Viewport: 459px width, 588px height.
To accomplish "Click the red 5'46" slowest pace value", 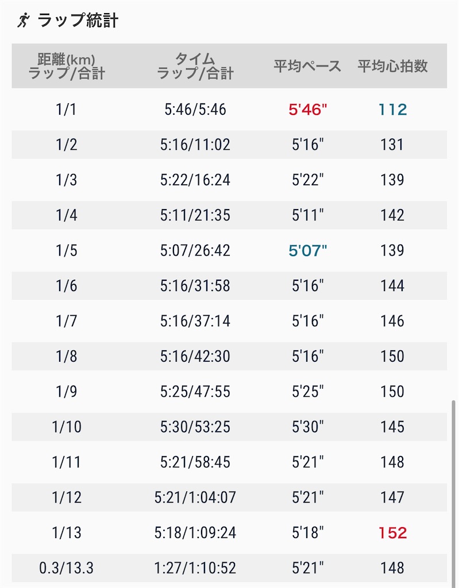I will pos(307,110).
